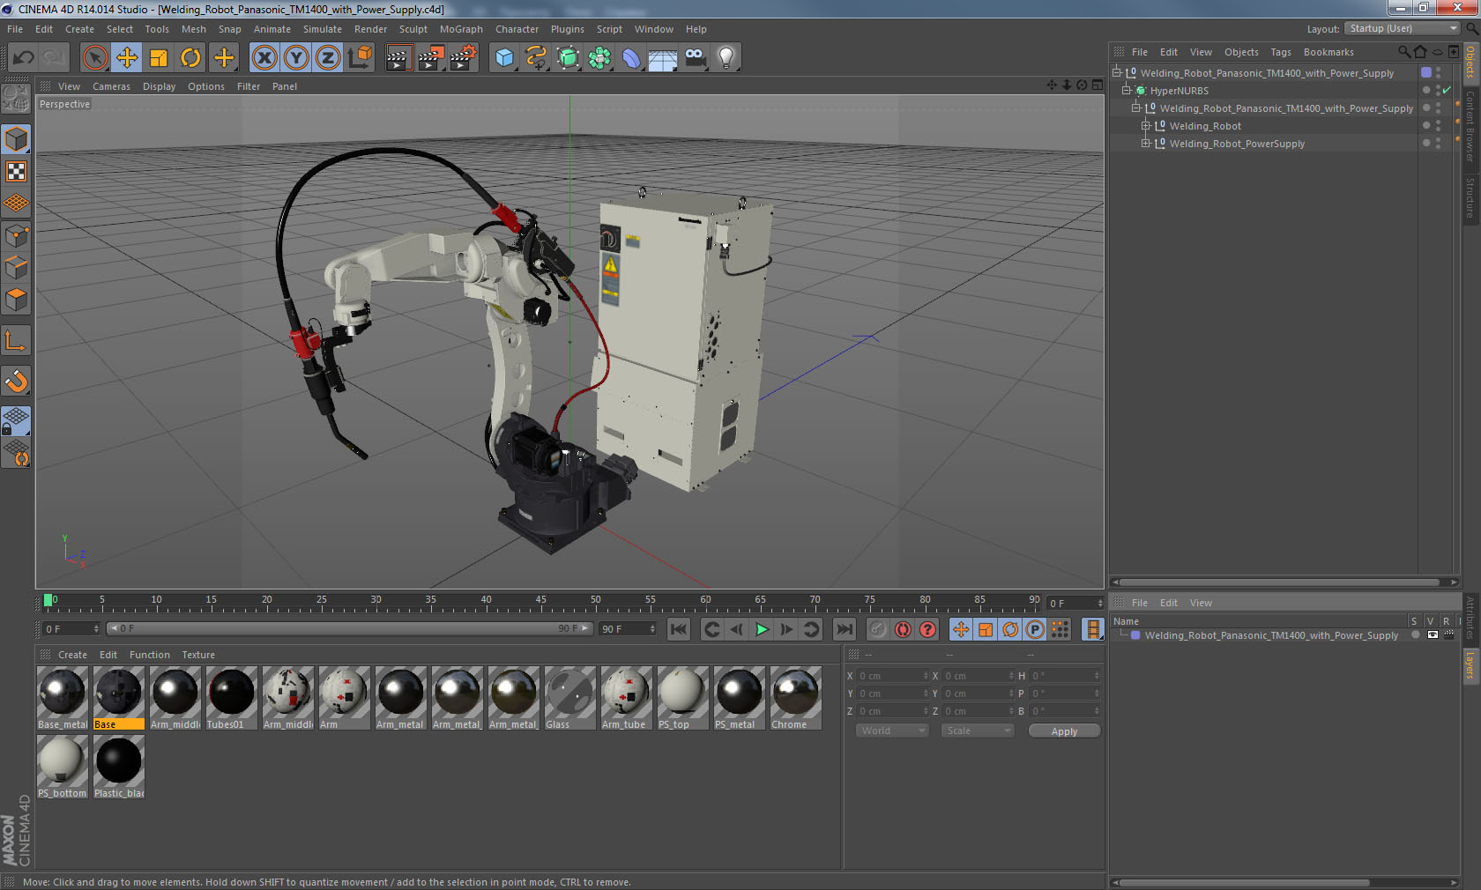Click Make Editable icon in left palette

click(x=16, y=99)
